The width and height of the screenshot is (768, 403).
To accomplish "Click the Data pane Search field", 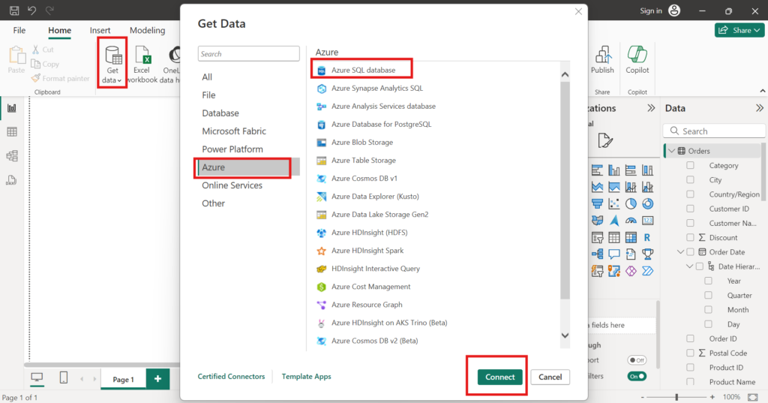I will coord(714,131).
